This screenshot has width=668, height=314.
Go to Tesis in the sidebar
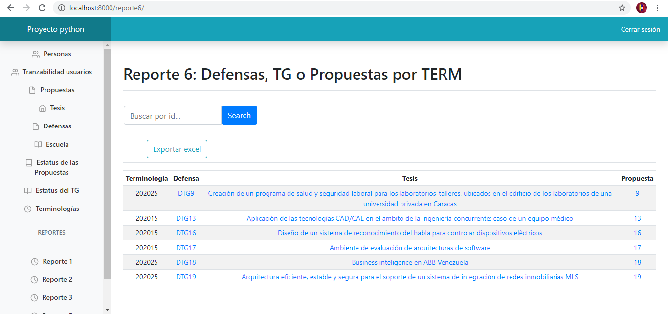tap(57, 108)
